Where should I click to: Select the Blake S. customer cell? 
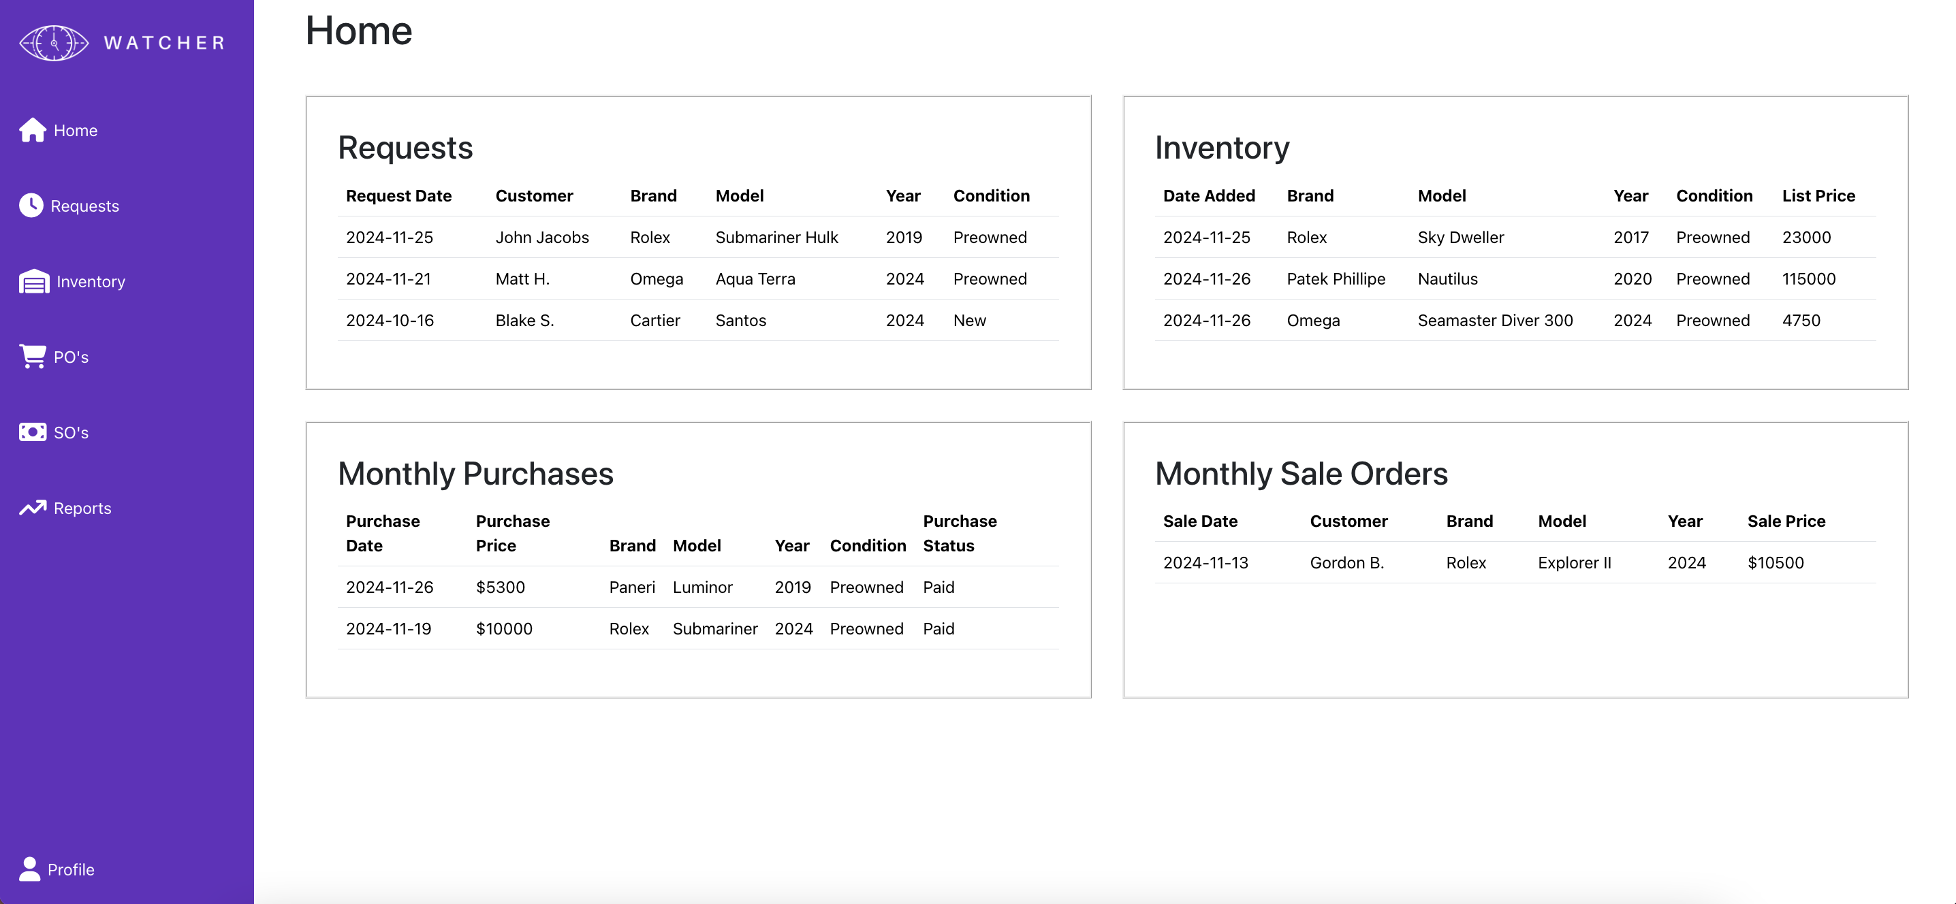coord(524,321)
